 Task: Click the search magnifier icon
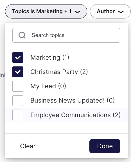coord(22,35)
